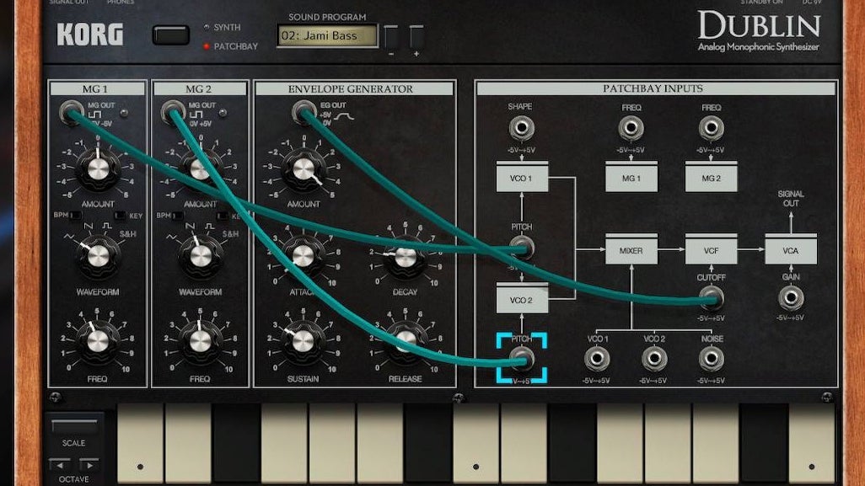Click the MG 2 block in patchbay
Image resolution: width=865 pixels, height=486 pixels.
coord(711,177)
